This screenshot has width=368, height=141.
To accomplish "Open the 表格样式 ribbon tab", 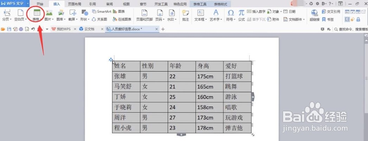I will point(220,4).
